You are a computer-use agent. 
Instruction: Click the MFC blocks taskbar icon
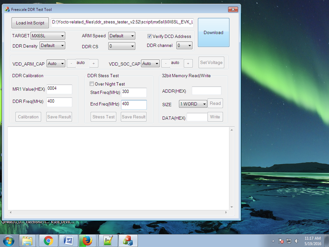pyautogui.click(x=128, y=241)
